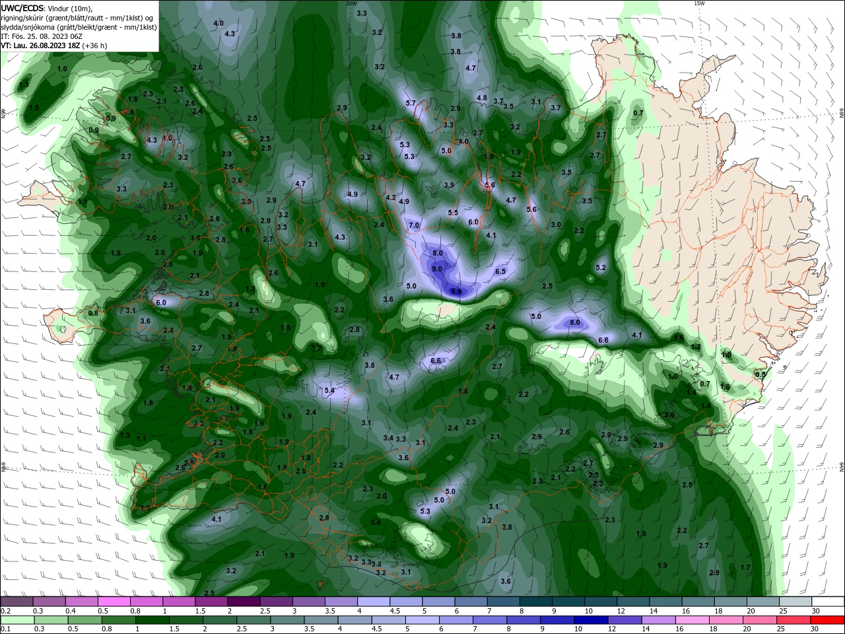This screenshot has width=845, height=634.
Task: Select the rigning/skúrir legend description line
Action: (x=78, y=18)
